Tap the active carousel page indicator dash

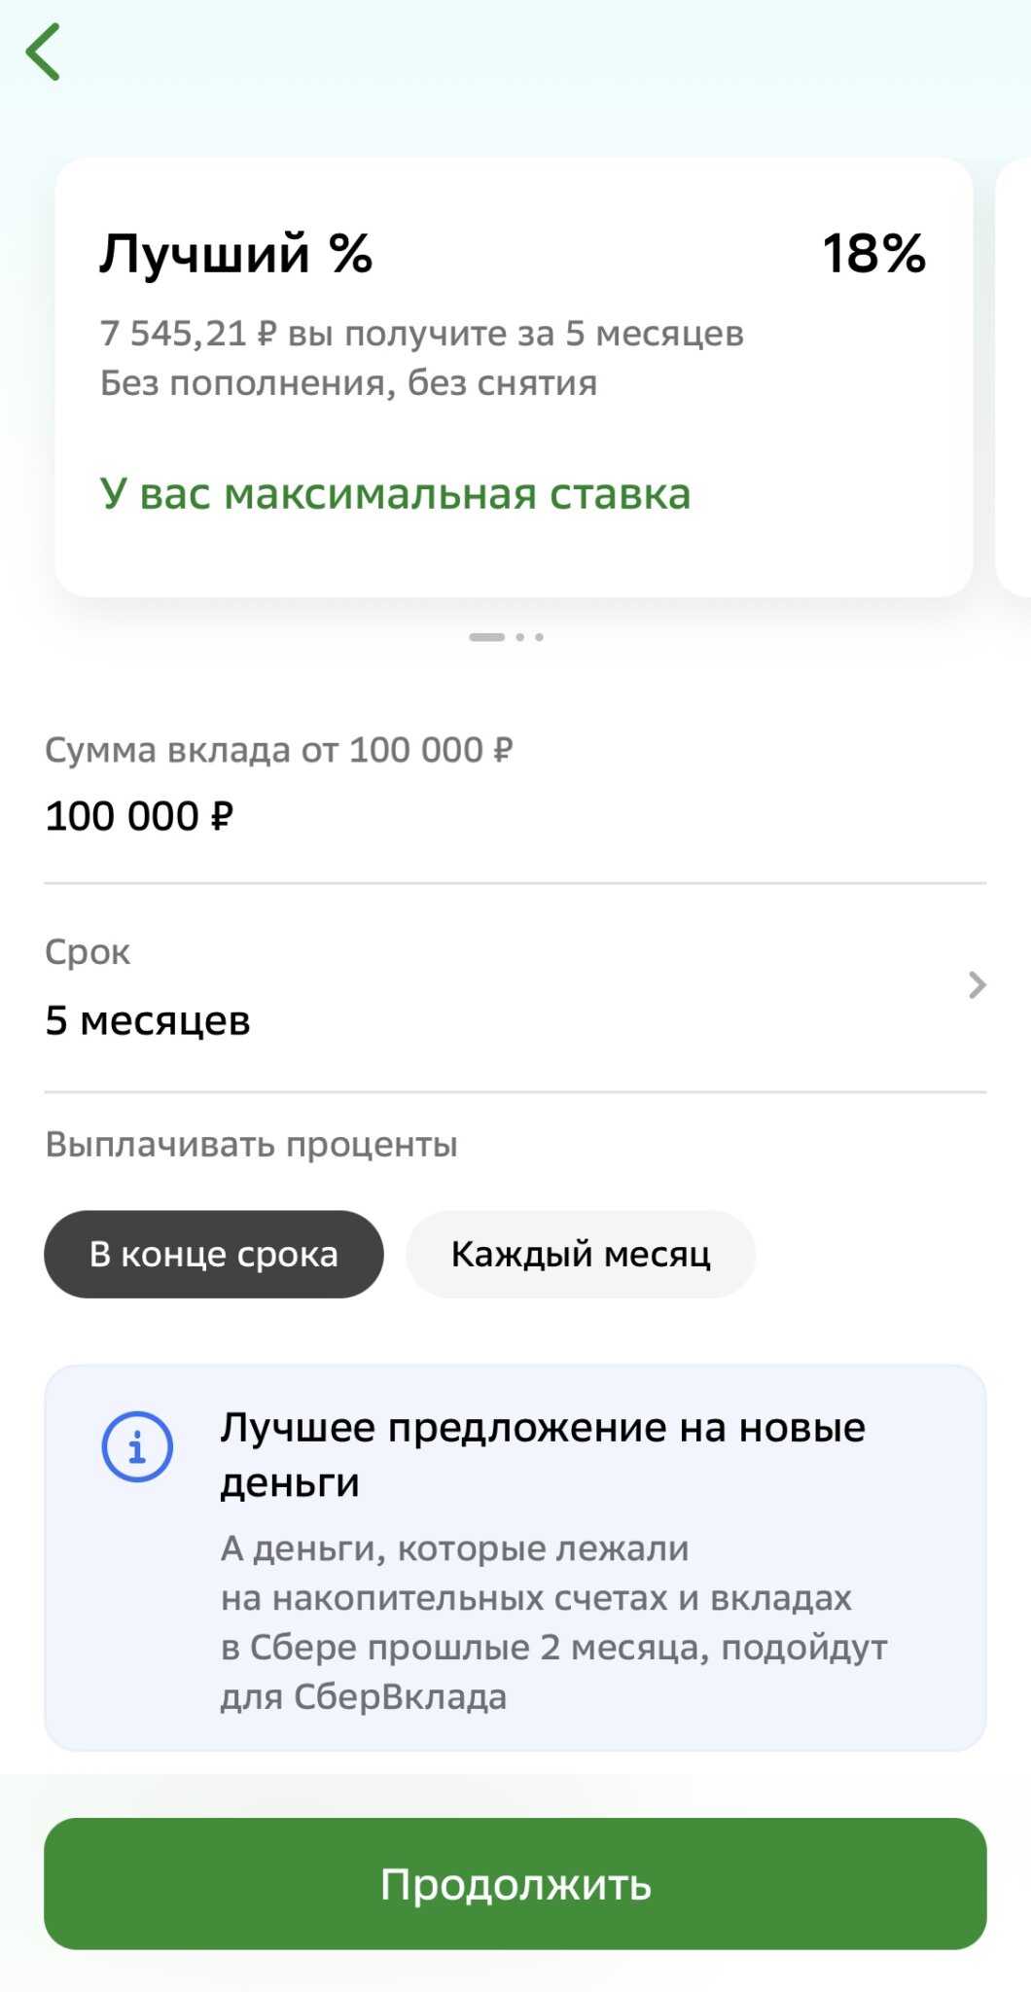pos(486,637)
